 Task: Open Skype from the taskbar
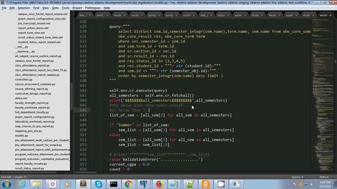tap(98, 184)
